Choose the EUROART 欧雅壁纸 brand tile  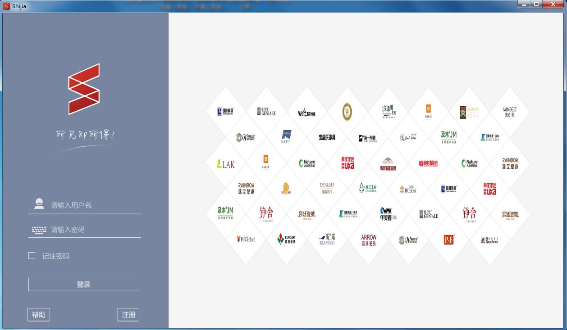(x=287, y=240)
